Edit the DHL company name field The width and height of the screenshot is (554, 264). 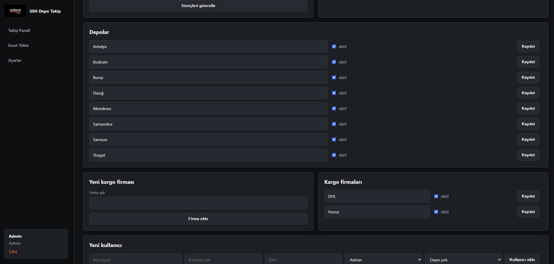pyautogui.click(x=377, y=196)
